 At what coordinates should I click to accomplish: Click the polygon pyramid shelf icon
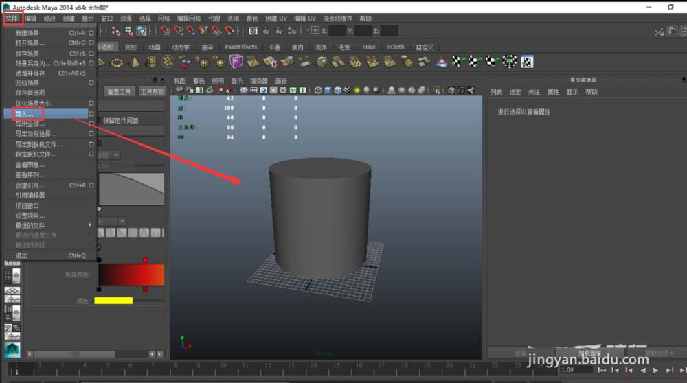pyautogui.click(x=134, y=62)
